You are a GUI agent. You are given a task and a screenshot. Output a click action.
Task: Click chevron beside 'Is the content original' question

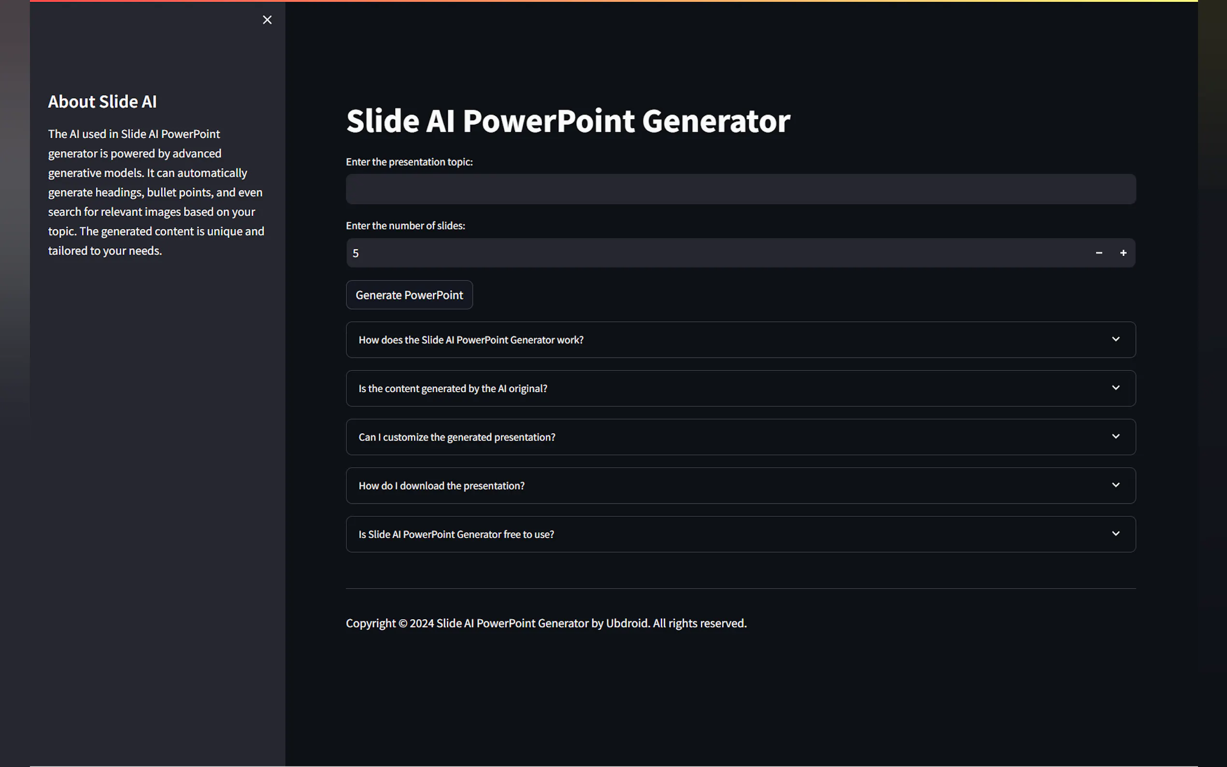1115,387
